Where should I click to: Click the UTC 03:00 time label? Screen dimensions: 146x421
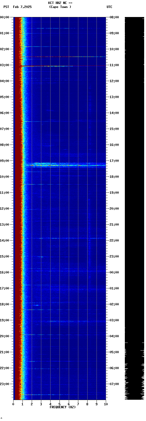pos(114,320)
